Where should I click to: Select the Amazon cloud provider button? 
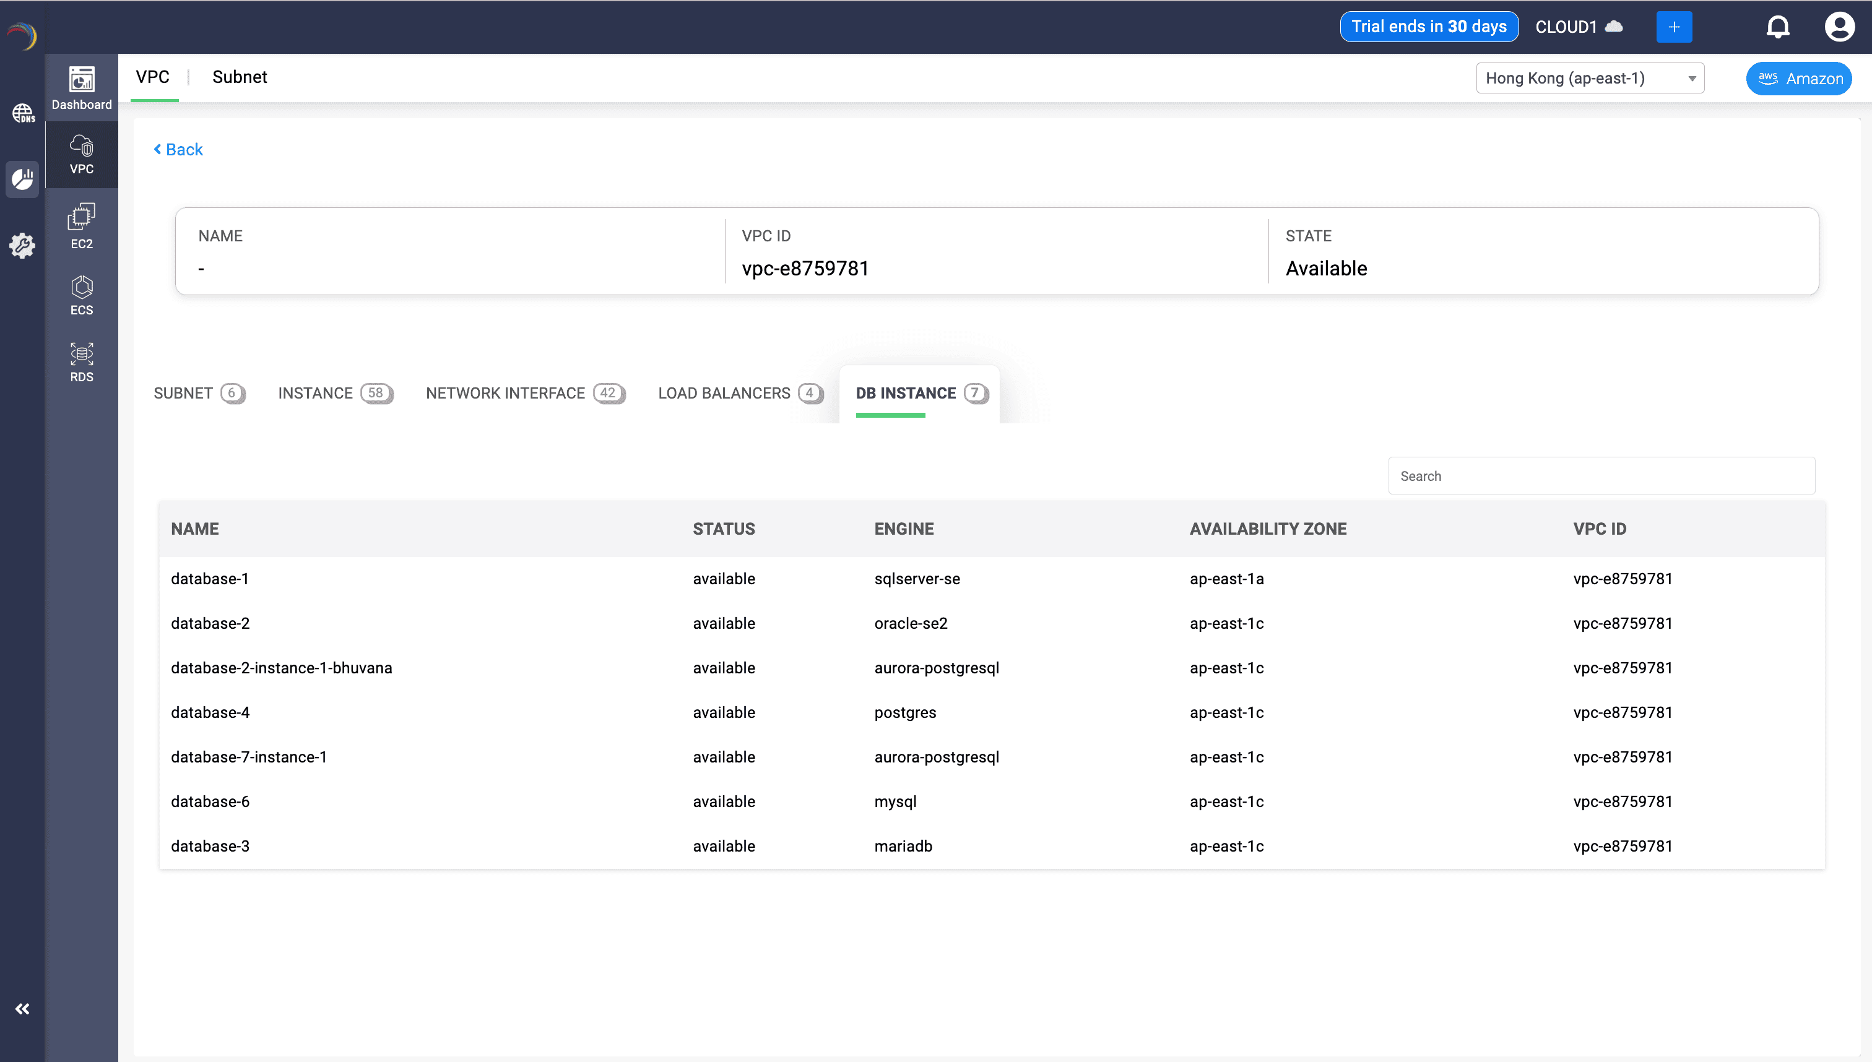[1798, 78]
